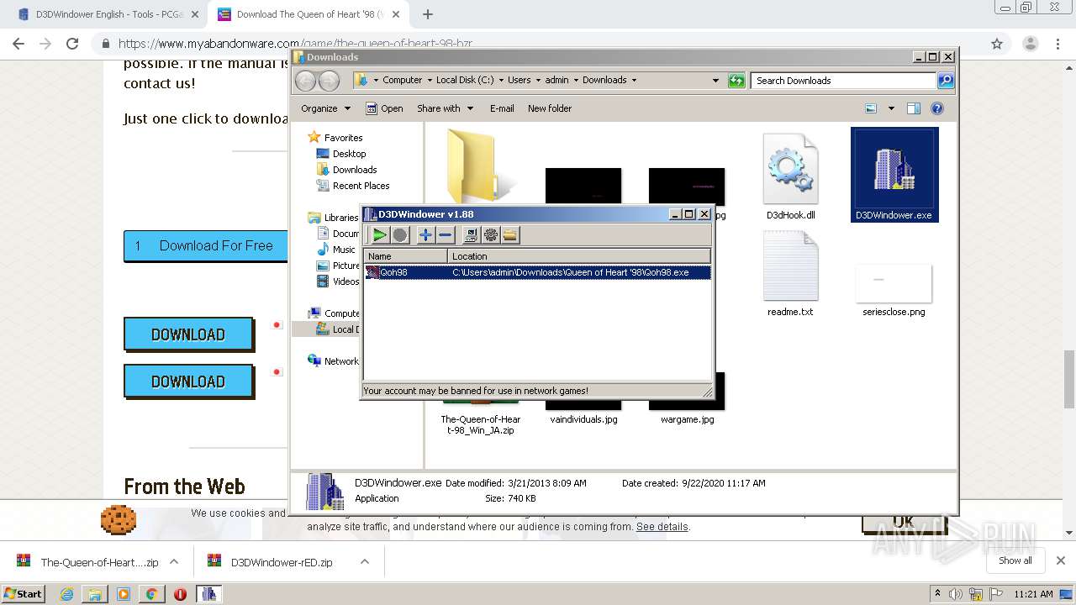Change the view with the views icon
Screen dimensions: 1076x605
871,108
